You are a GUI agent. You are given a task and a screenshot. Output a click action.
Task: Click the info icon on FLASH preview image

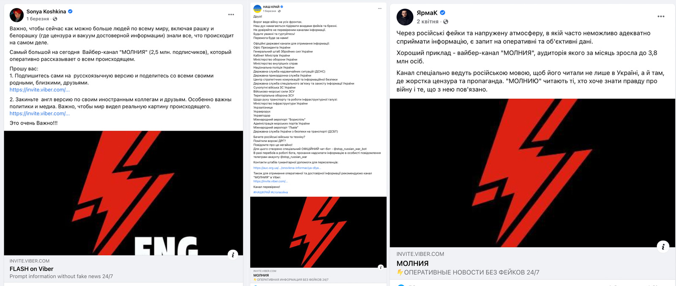pos(233,254)
